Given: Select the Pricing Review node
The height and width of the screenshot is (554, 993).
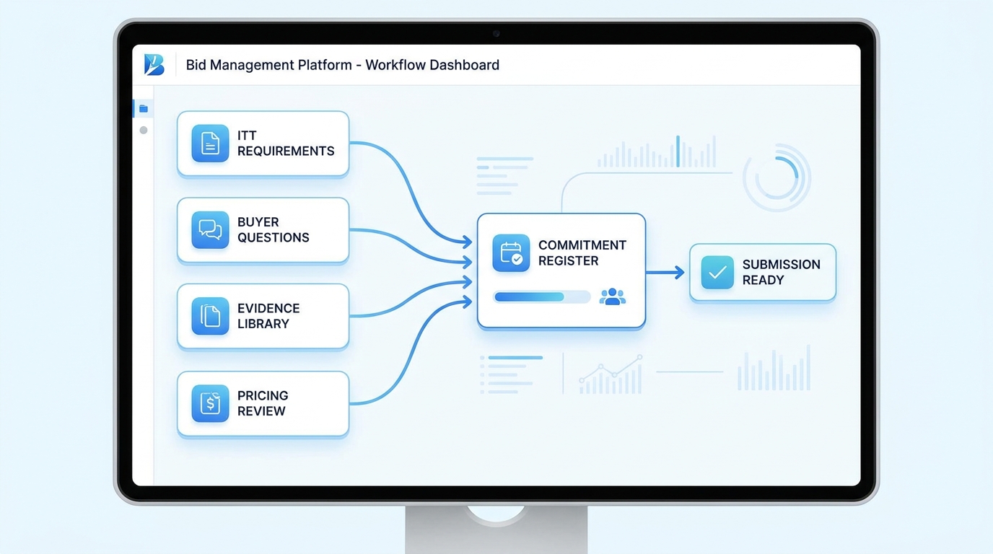Looking at the screenshot, I should (x=263, y=403).
